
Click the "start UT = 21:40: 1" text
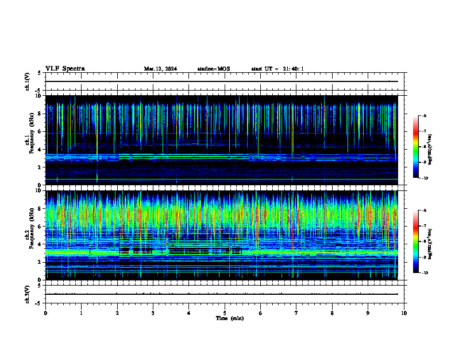point(277,69)
